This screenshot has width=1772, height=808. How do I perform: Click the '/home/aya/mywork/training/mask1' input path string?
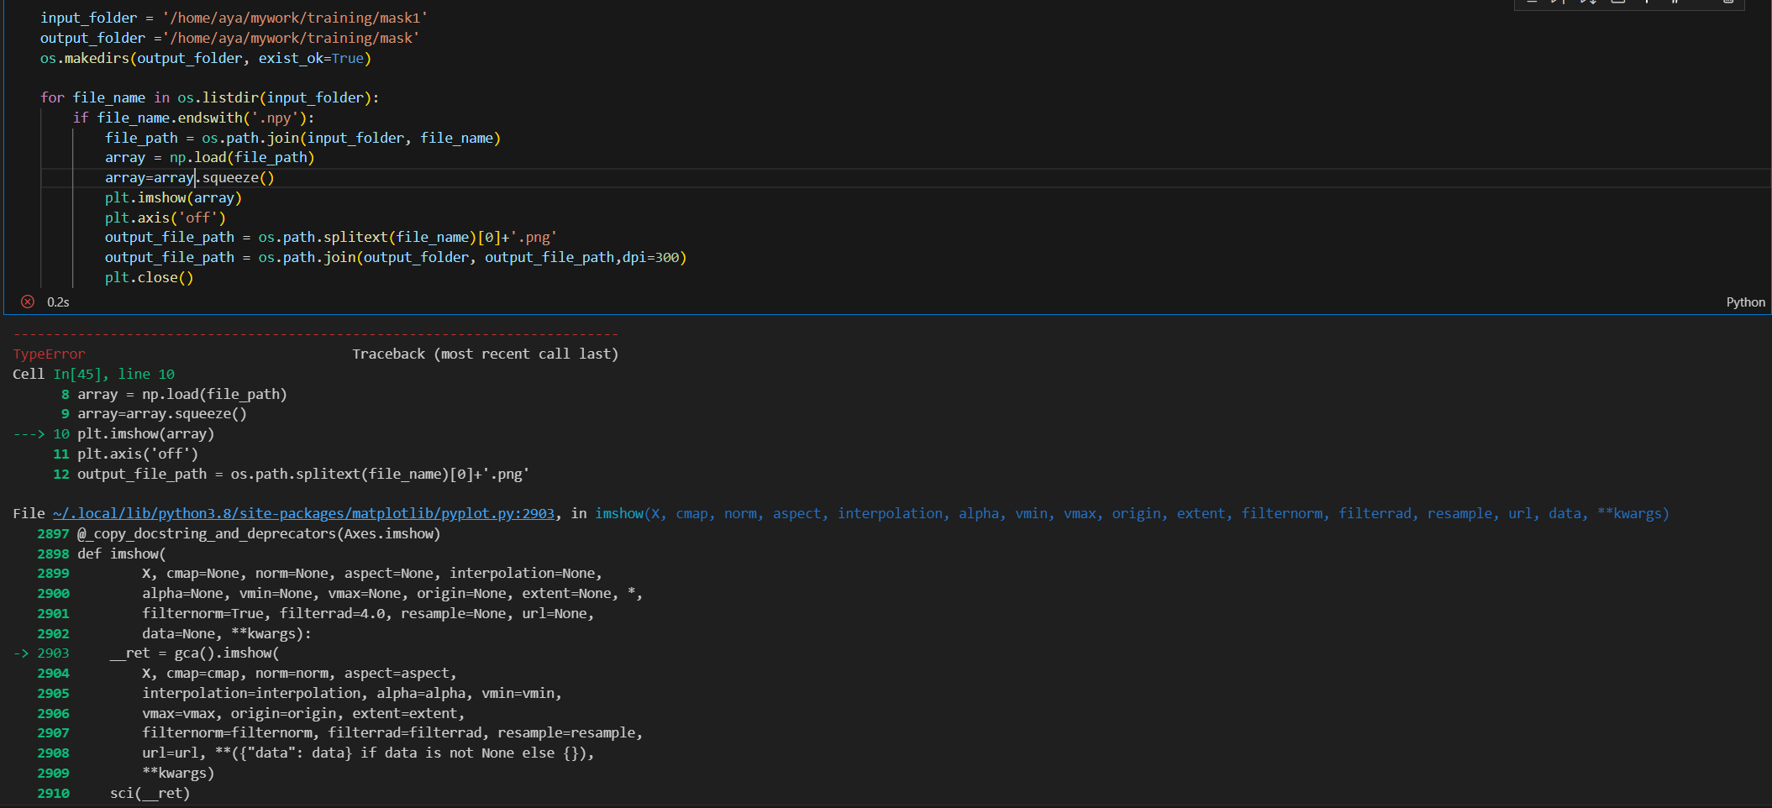pyautogui.click(x=295, y=18)
